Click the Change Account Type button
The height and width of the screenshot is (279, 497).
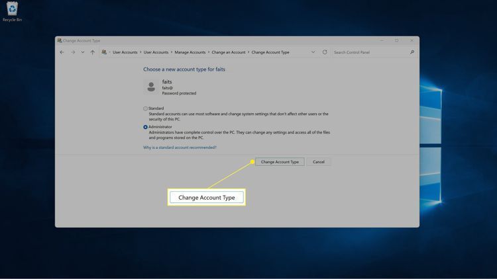point(280,162)
